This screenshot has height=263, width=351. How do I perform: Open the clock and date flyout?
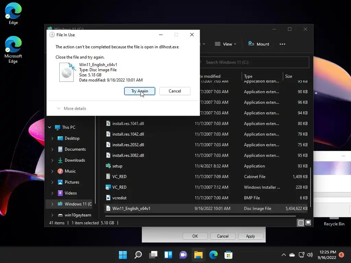click(x=327, y=255)
